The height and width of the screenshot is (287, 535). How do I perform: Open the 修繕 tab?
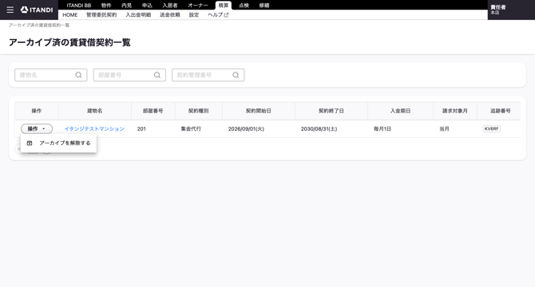coord(264,6)
